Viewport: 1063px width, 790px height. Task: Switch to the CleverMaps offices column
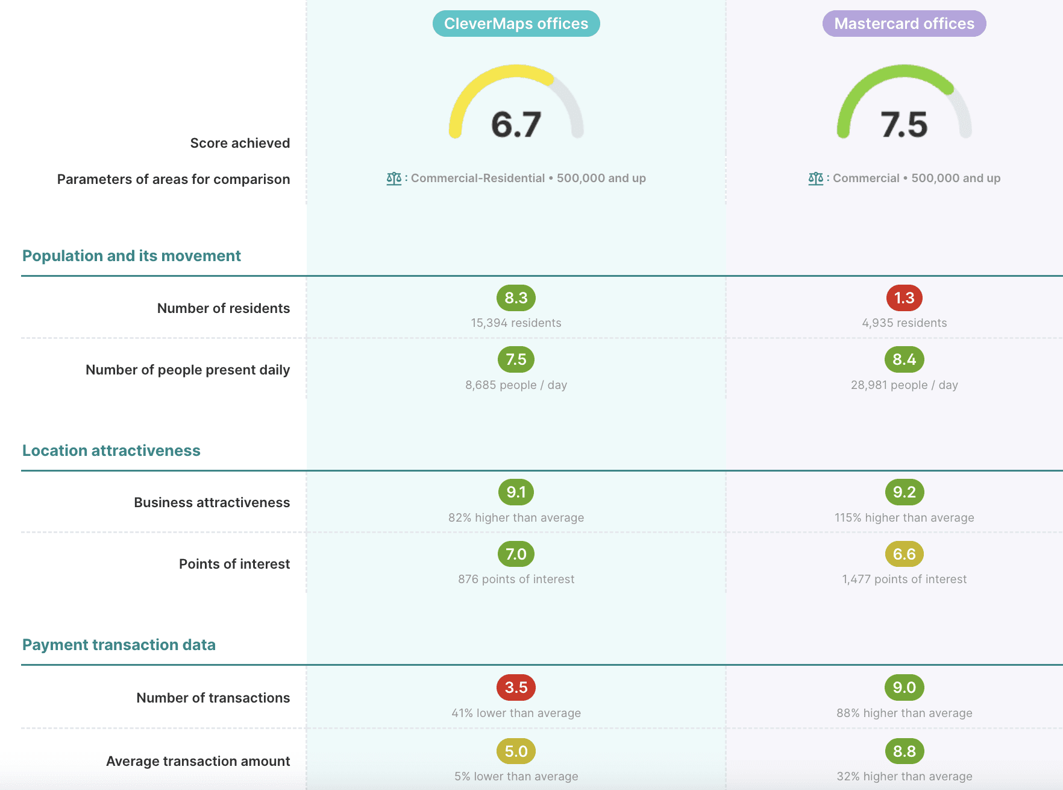point(515,24)
